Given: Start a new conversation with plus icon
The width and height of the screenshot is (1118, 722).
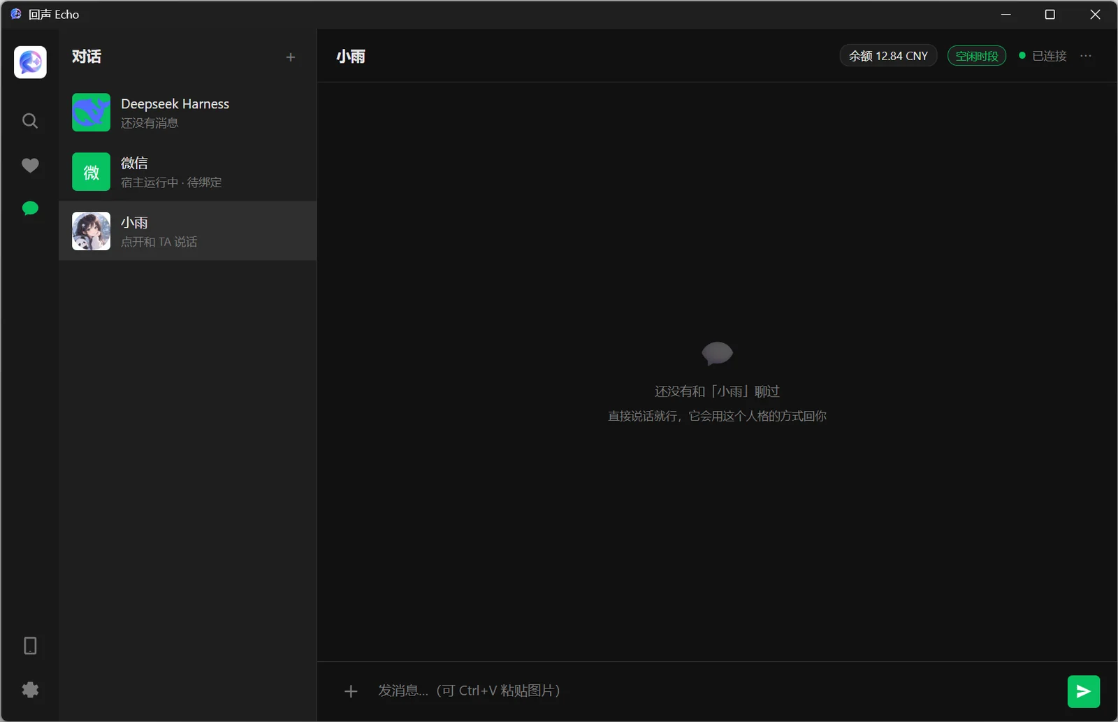Looking at the screenshot, I should (x=291, y=57).
